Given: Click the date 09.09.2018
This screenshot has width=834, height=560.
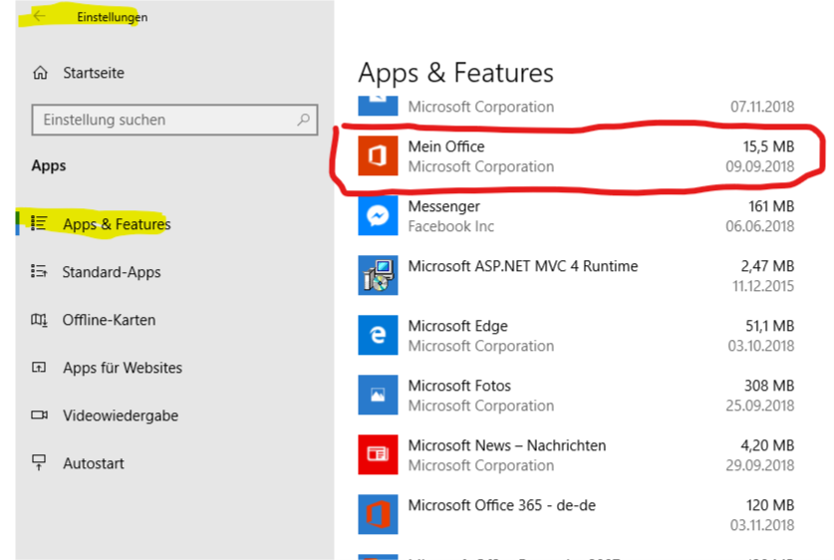Looking at the screenshot, I should pyautogui.click(x=760, y=166).
